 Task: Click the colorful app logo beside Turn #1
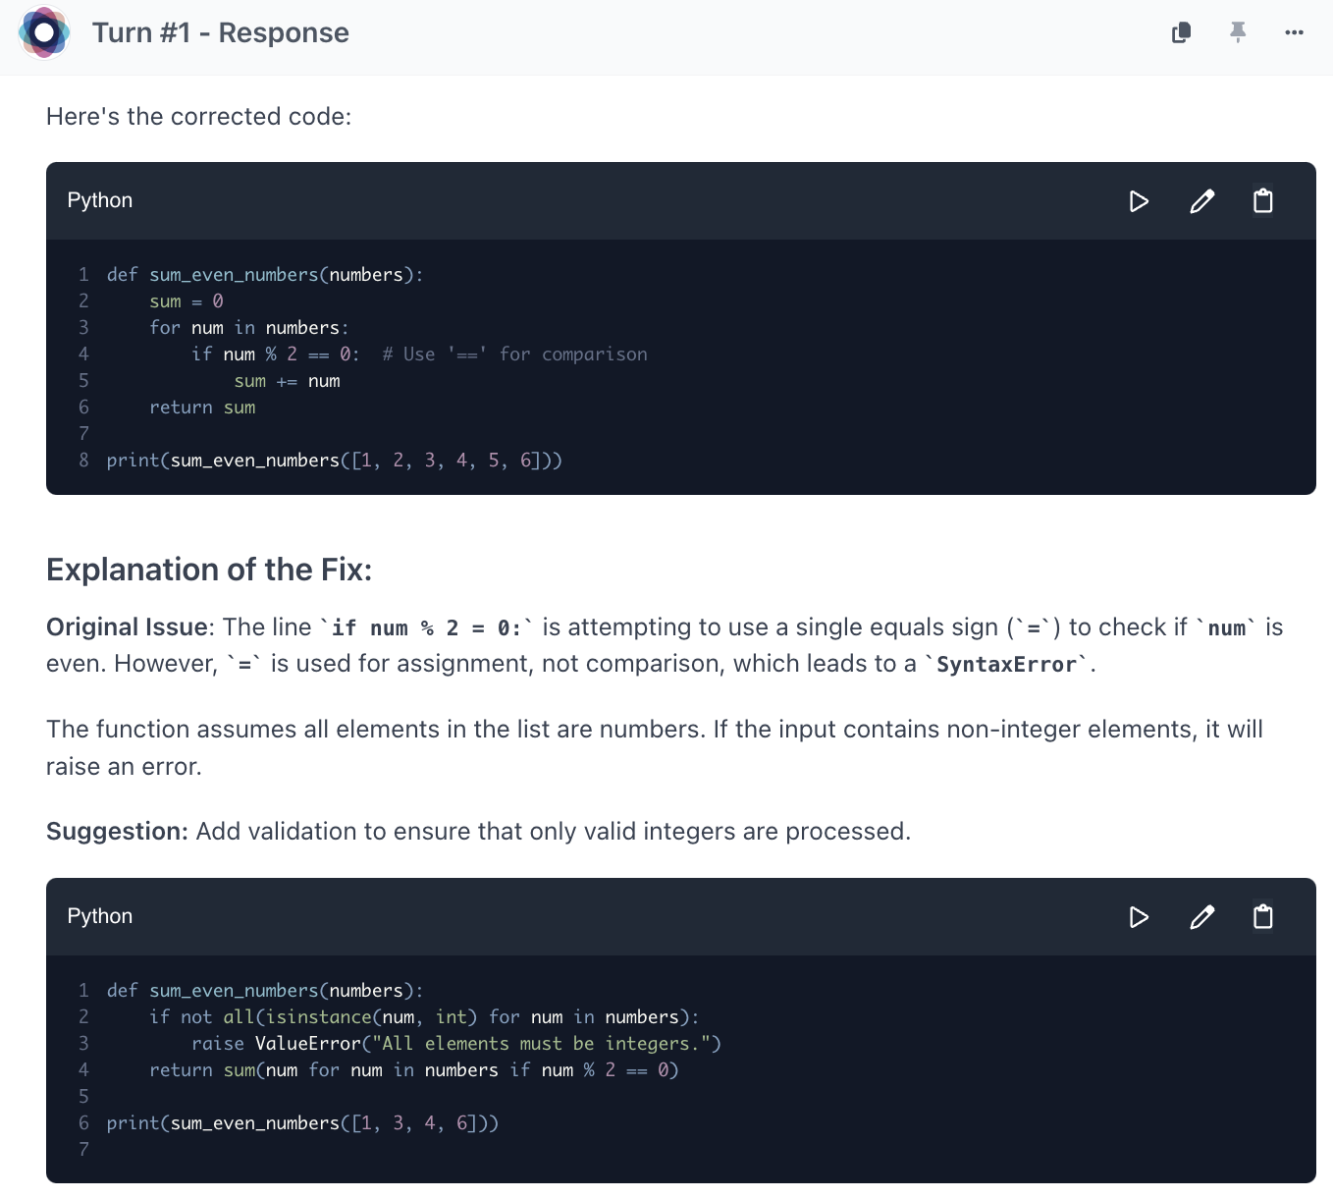44,32
